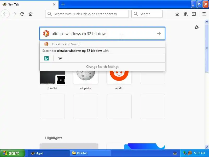The height and width of the screenshot is (157, 209).
Task: Choose DuckDuckGo Search suggestion row
Action: coord(102,44)
